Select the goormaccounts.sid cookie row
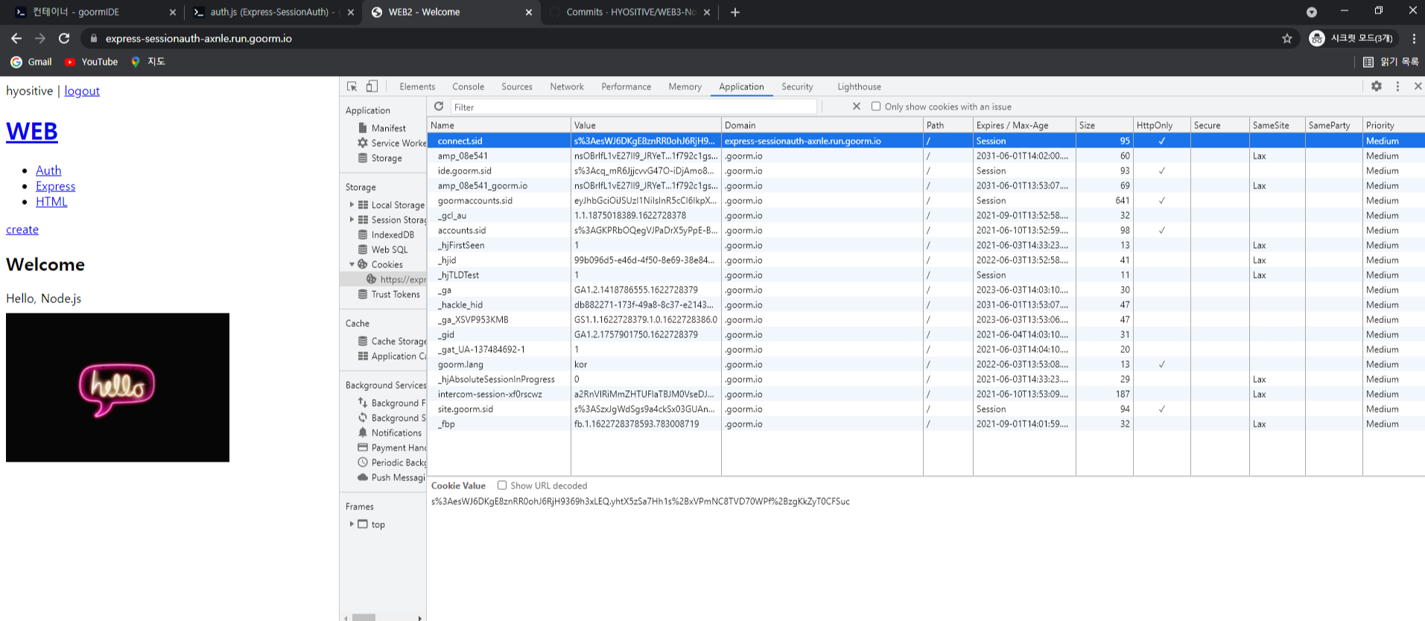 click(x=926, y=200)
